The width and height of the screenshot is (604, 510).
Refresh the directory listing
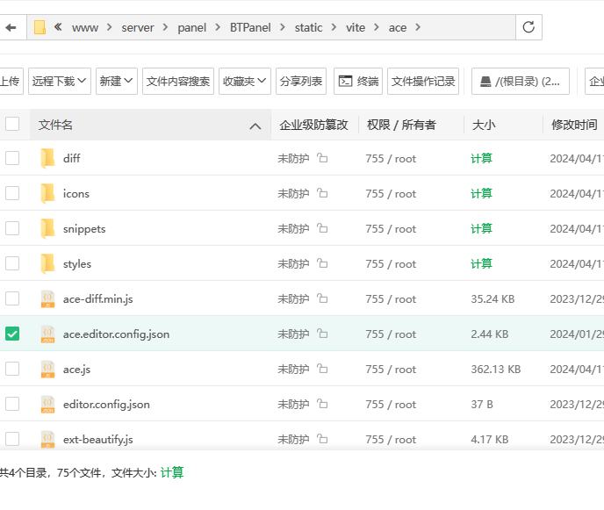coord(528,27)
